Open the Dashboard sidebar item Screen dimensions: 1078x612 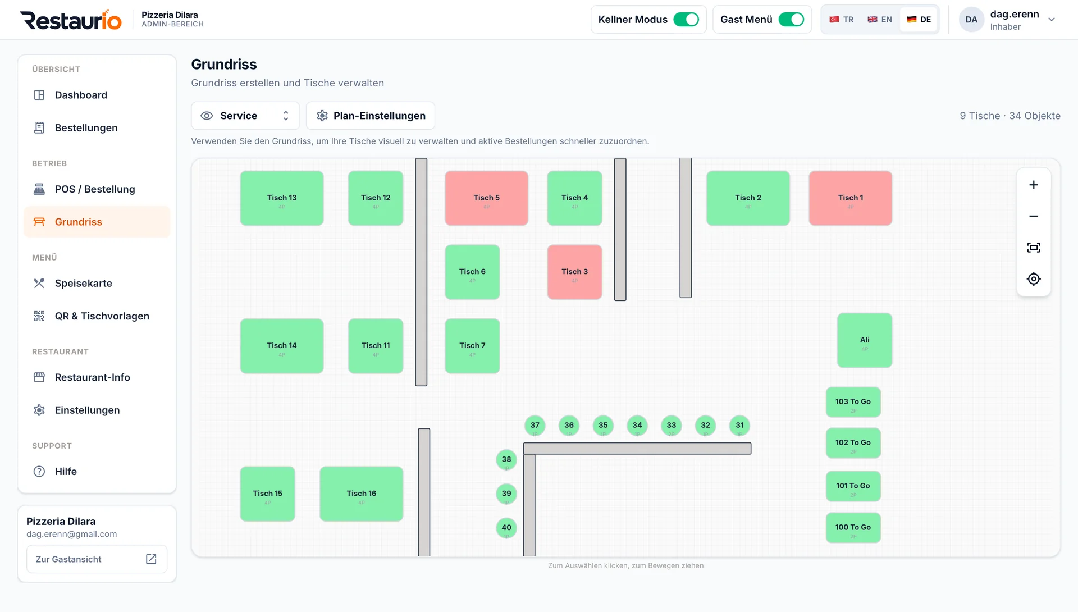click(97, 95)
